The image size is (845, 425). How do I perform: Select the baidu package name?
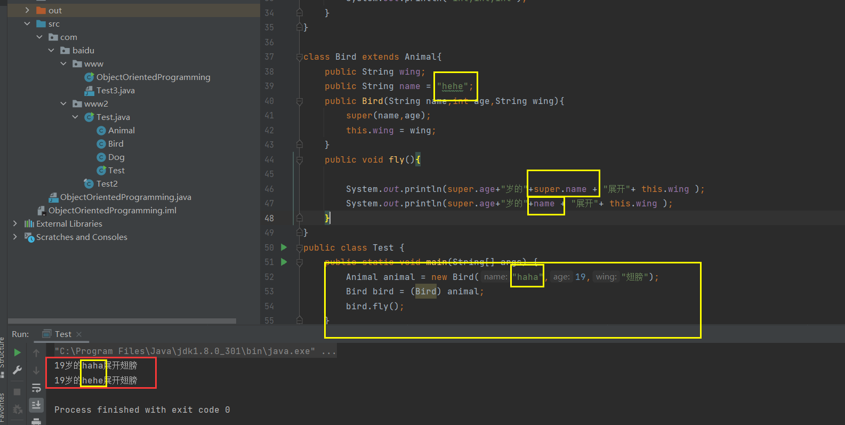[x=83, y=50]
